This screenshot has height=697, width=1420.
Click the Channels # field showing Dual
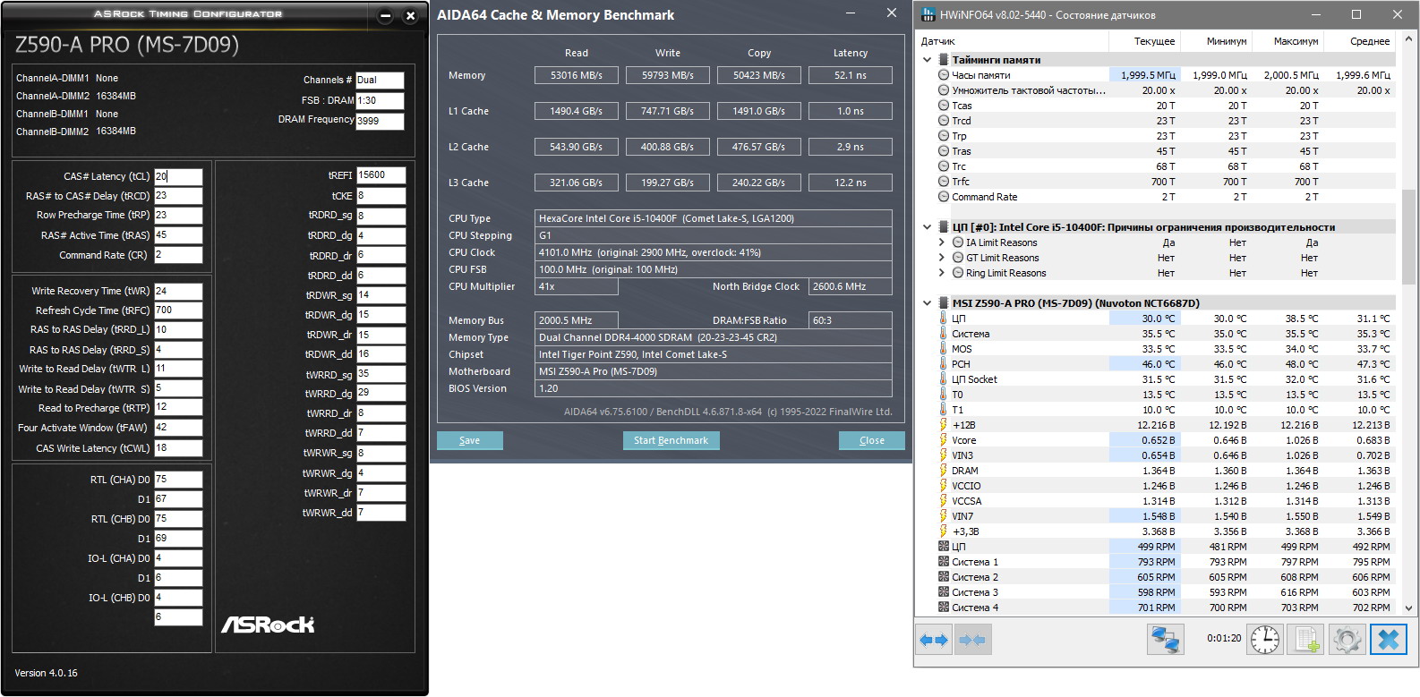pos(380,81)
